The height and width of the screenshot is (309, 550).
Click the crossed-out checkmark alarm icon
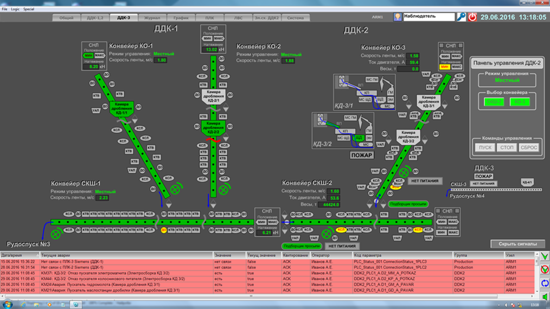pos(545,269)
